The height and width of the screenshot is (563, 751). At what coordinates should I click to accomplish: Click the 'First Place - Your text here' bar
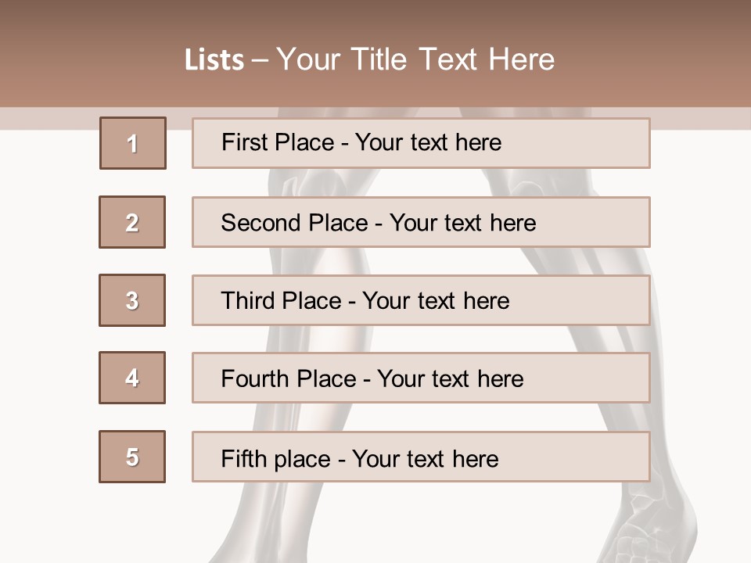pos(421,143)
